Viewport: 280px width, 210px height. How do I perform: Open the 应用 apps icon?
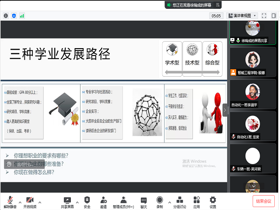[x=196, y=201]
